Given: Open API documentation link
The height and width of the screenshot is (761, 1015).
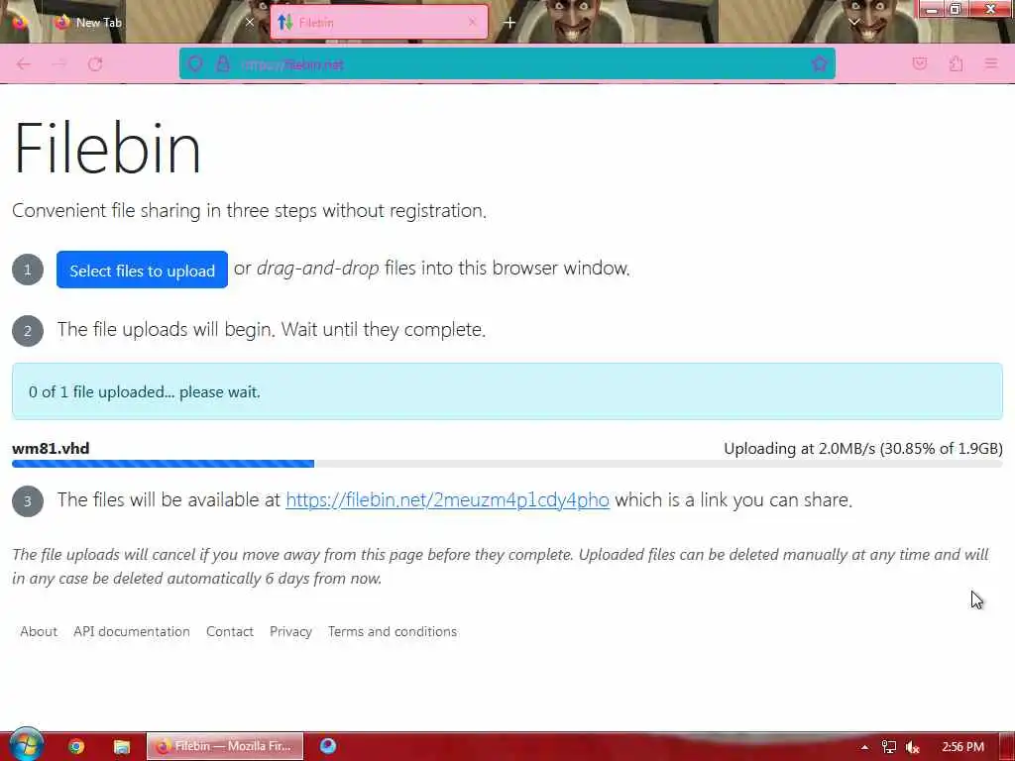Looking at the screenshot, I should click(132, 631).
